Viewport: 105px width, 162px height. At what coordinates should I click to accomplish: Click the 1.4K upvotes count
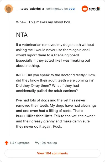click(x=19, y=143)
